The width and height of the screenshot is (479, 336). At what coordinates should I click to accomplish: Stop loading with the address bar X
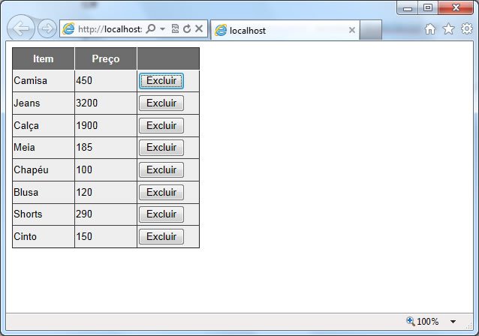point(199,29)
